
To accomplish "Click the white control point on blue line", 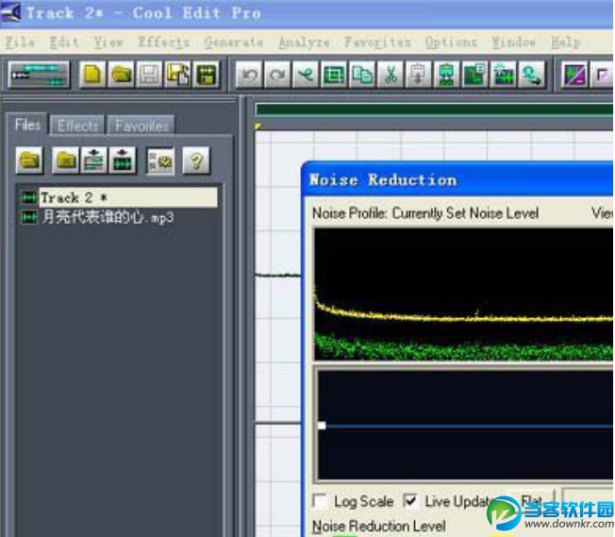I will pyautogui.click(x=322, y=426).
